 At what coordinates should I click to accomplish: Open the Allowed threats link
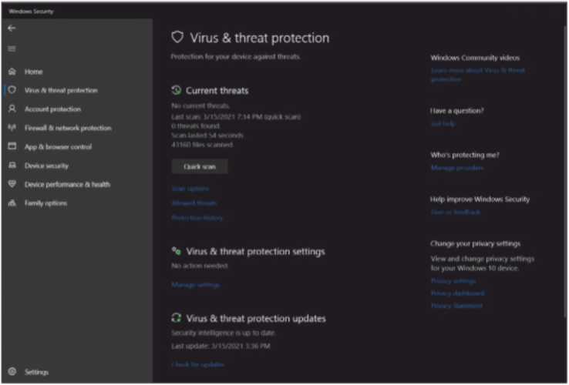194,203
